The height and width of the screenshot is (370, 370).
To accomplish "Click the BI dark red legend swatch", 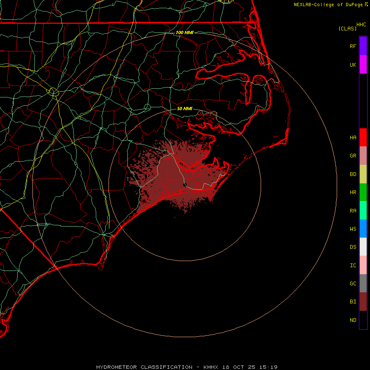I will click(x=363, y=302).
